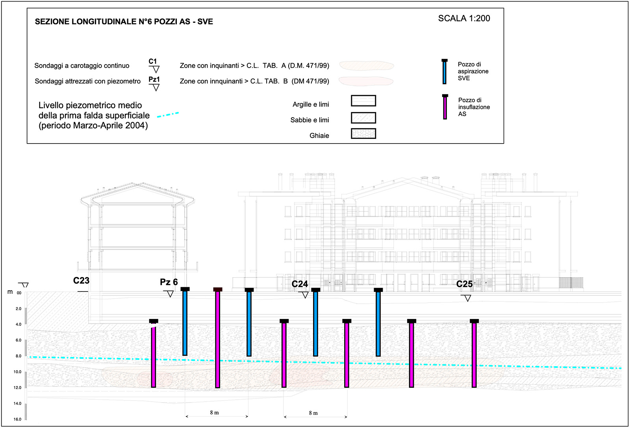630x428 pixels.
Task: Click the cyan piezometric level line sample in legend
Action: (168, 115)
